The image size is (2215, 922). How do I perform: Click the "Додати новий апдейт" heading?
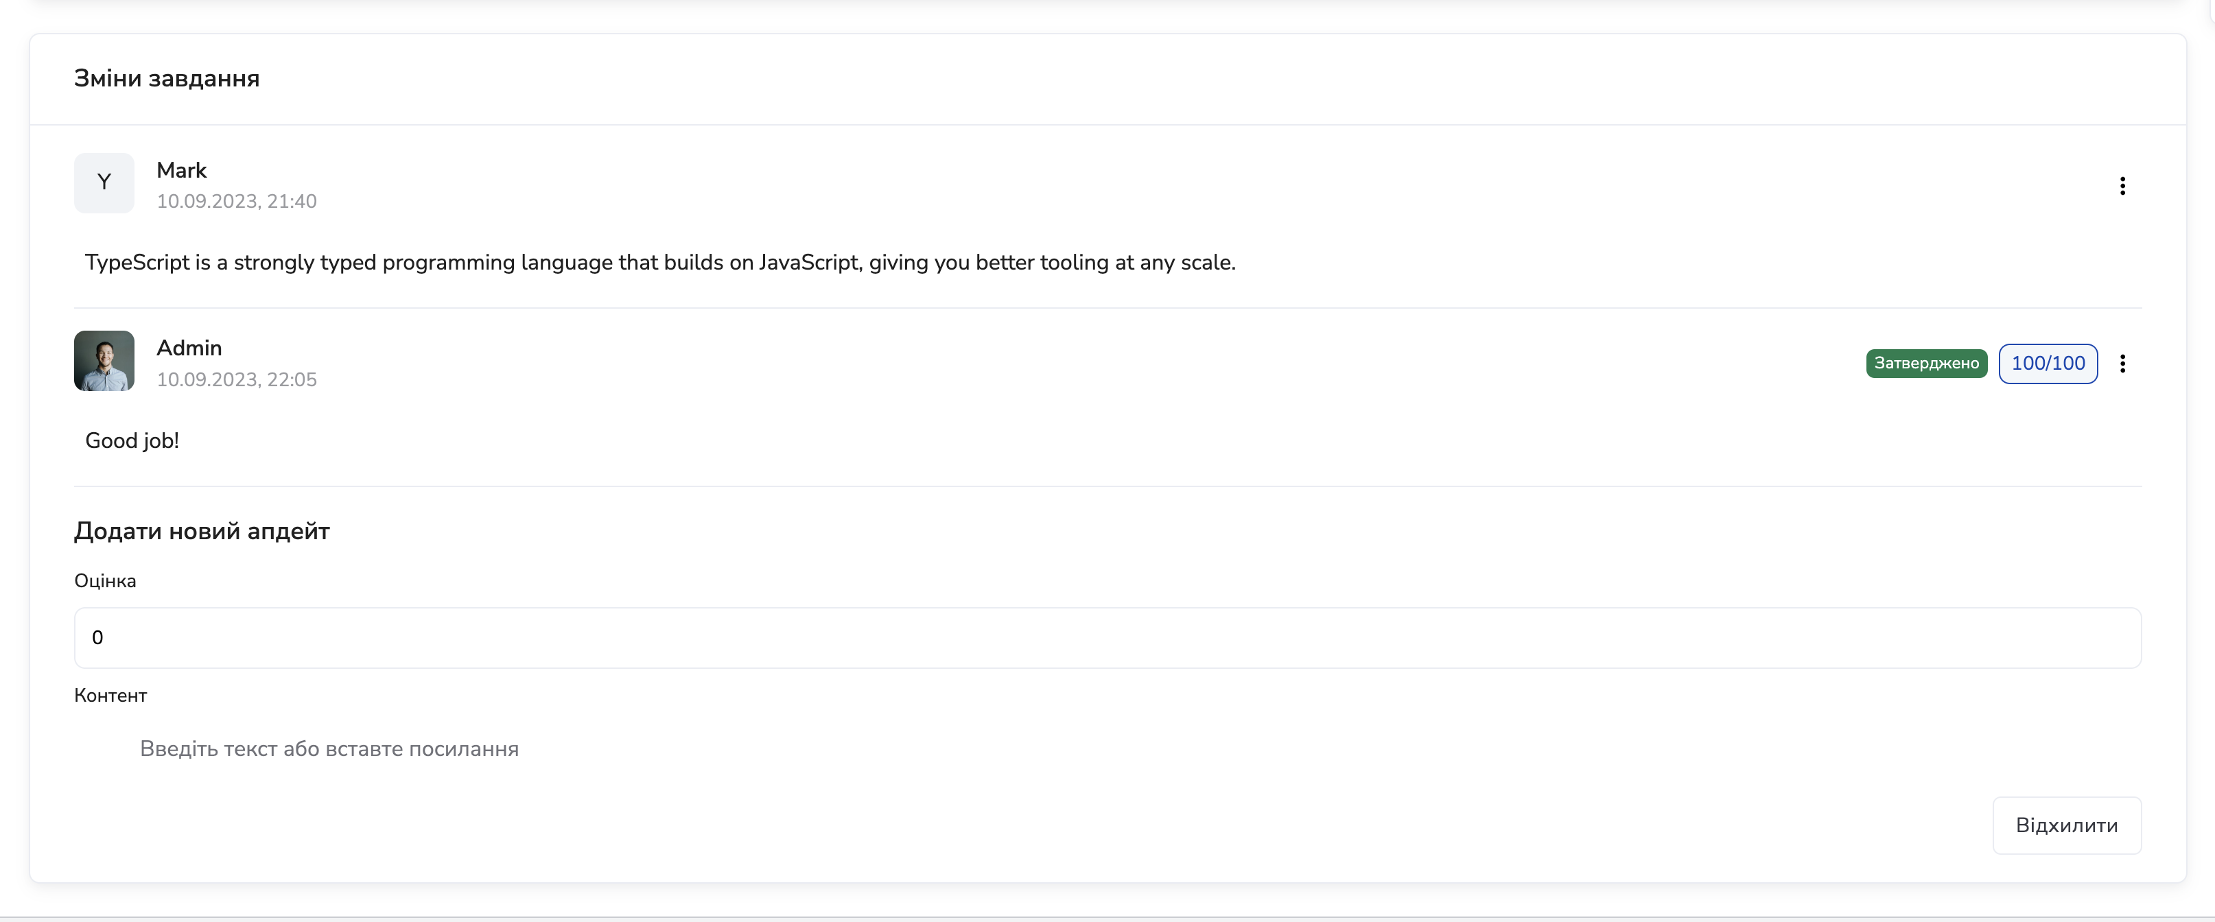click(x=202, y=531)
